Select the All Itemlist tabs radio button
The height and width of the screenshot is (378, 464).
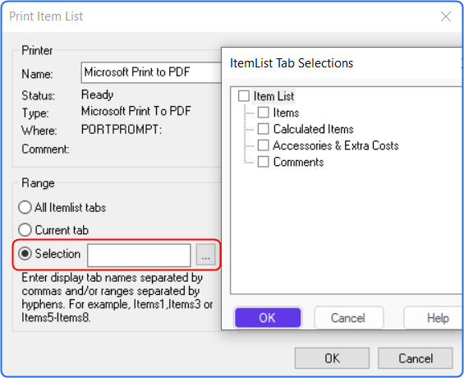pyautogui.click(x=25, y=207)
